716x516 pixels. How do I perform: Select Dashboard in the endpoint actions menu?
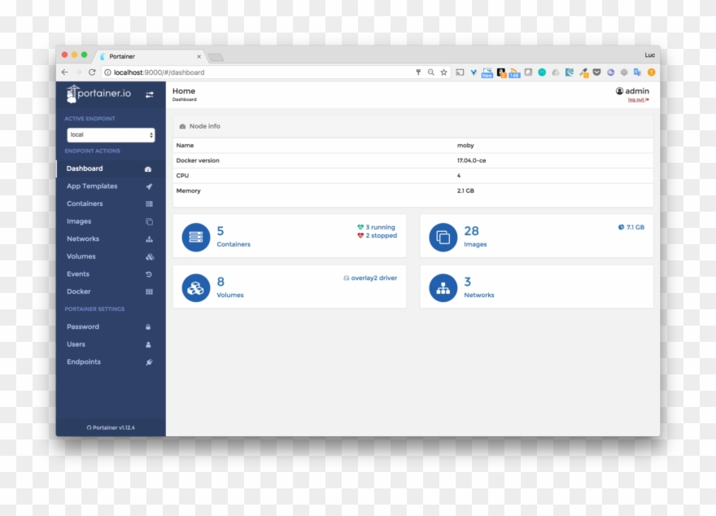click(x=85, y=168)
